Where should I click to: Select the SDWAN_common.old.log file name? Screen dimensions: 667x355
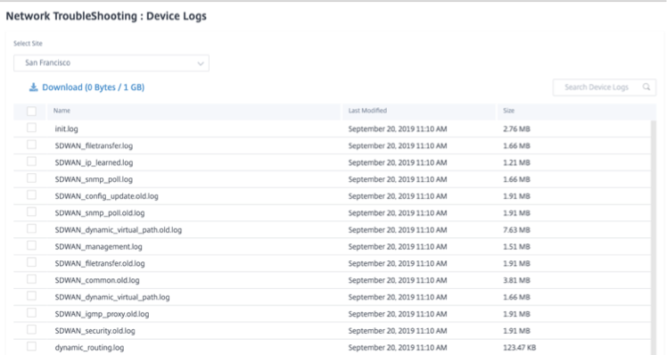coord(97,280)
